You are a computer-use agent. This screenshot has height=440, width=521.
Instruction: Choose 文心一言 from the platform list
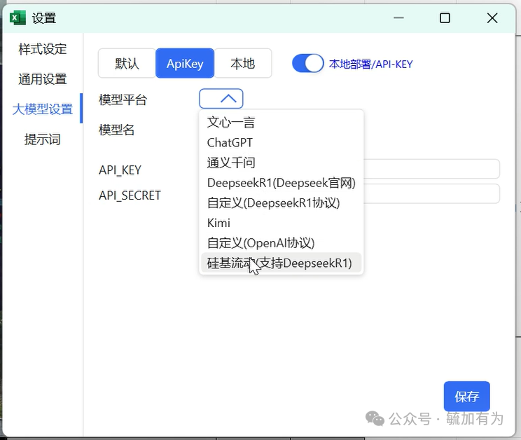[x=281, y=123]
